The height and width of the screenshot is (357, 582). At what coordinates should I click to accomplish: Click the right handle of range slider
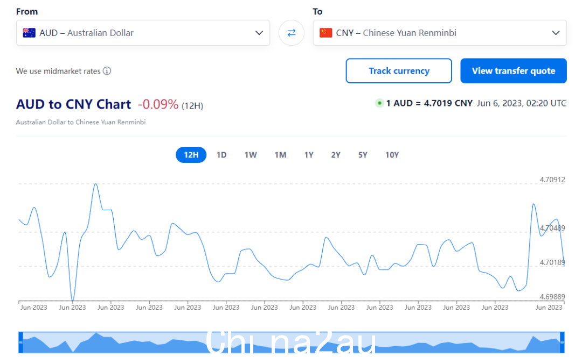(562, 342)
